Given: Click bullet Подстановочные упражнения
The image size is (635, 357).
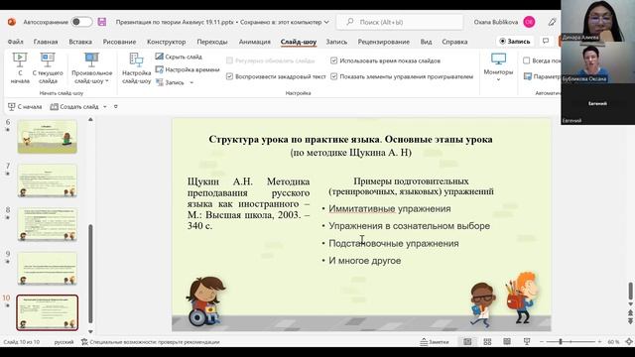Looking at the screenshot, I should 394,243.
